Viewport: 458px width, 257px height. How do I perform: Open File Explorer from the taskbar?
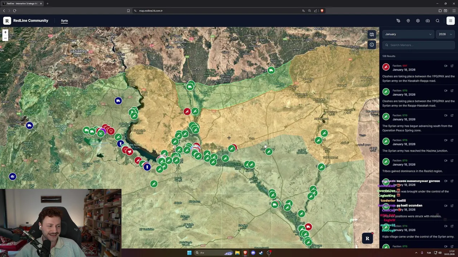point(237,253)
